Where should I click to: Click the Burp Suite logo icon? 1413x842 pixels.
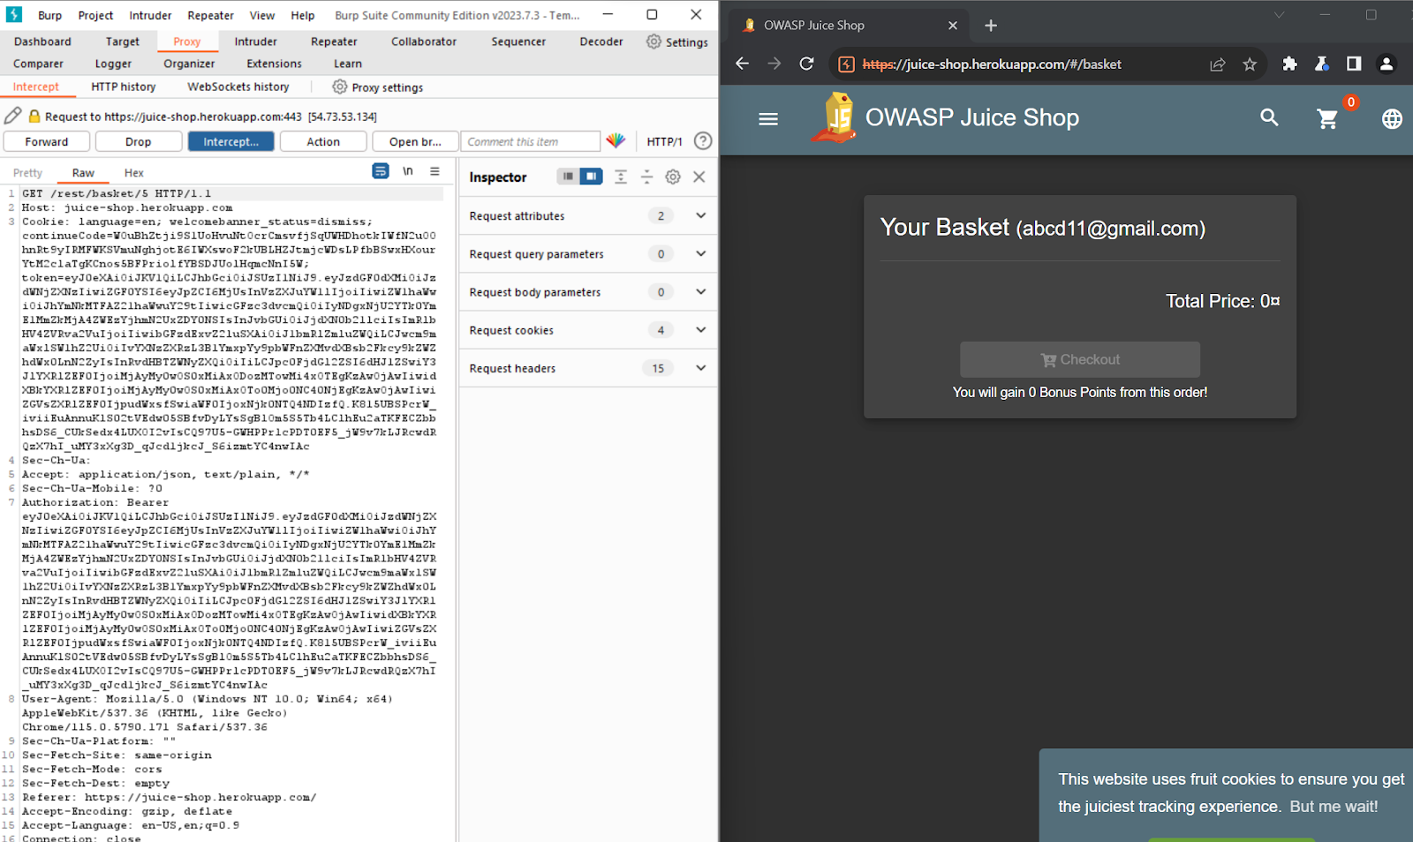point(14,15)
